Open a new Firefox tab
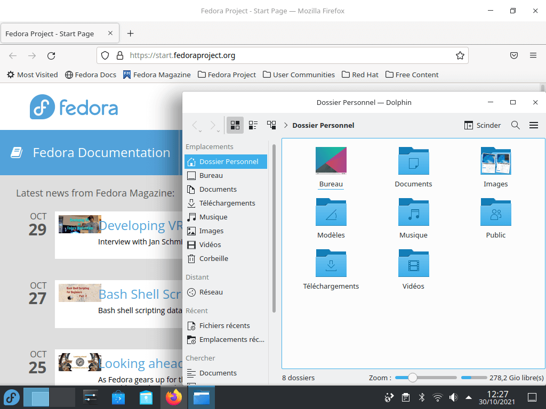Viewport: 546px width, 409px height. point(130,34)
